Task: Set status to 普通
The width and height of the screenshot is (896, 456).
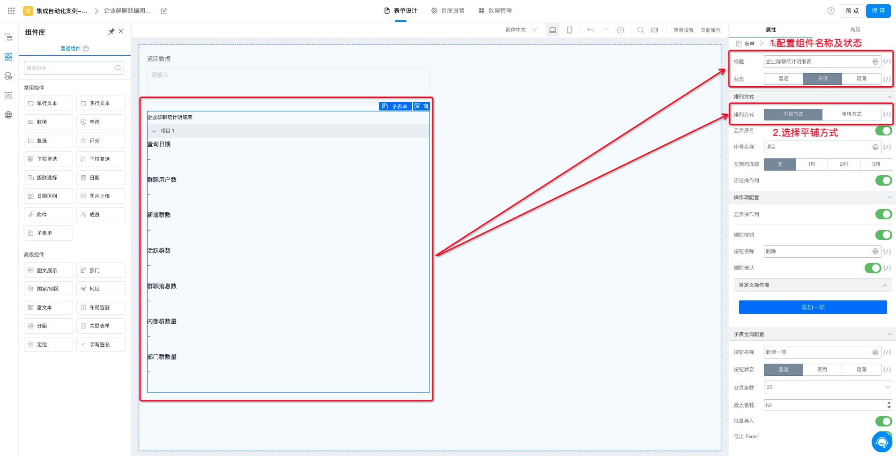Action: click(x=783, y=79)
